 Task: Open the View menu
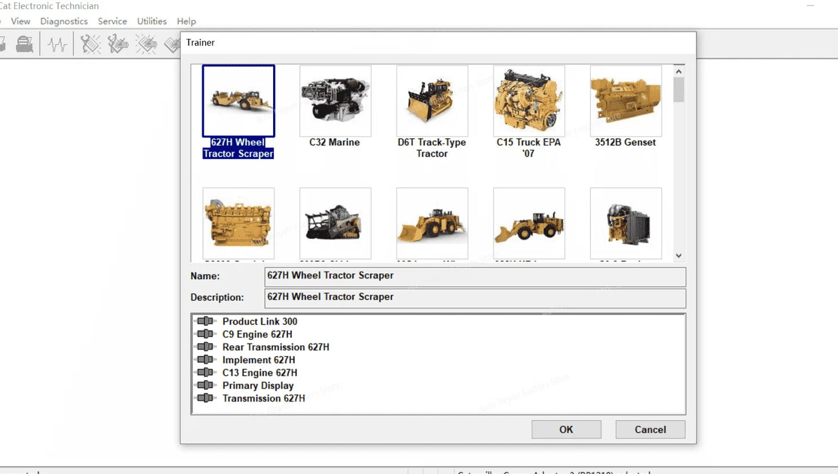point(20,21)
